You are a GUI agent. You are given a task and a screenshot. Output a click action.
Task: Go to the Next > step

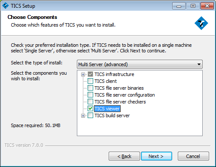pyautogui.click(x=156, y=156)
